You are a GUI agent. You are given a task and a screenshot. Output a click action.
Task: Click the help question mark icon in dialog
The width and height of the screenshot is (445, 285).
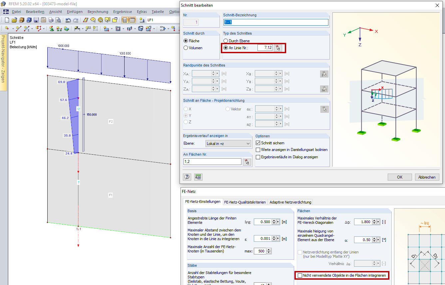click(187, 177)
